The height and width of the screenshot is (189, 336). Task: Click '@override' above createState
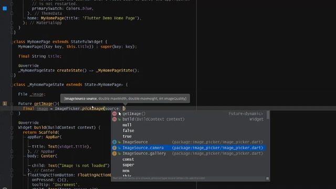click(28, 66)
